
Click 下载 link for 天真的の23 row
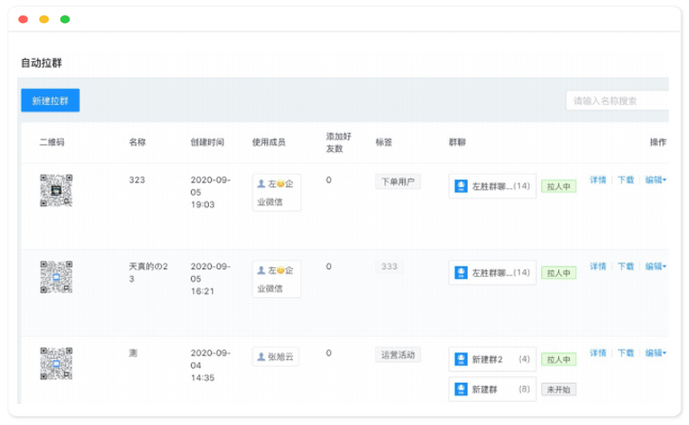click(625, 266)
